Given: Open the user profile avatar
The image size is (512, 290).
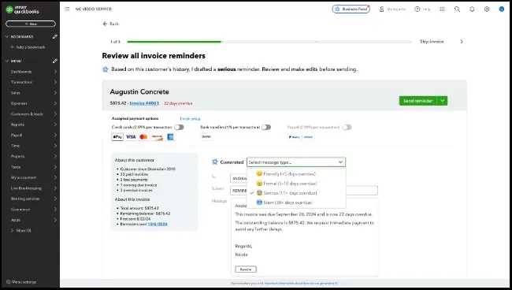Looking at the screenshot, I should pyautogui.click(x=502, y=9).
